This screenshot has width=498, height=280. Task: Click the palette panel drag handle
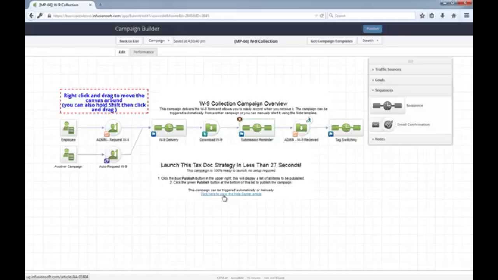tap(410, 61)
